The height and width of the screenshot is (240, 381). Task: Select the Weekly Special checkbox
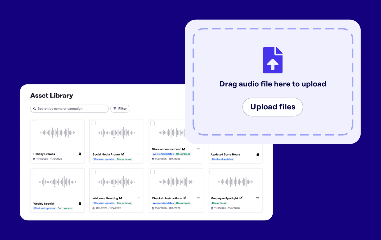point(34,172)
